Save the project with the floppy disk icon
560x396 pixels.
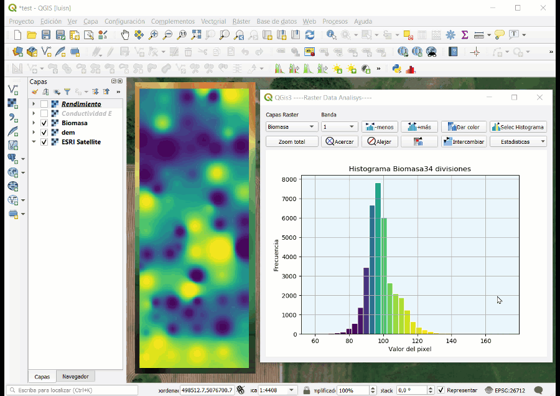tap(46, 35)
